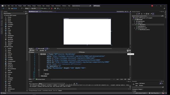Expand the MainWindow.xaml.cs node arrow

click(136, 30)
